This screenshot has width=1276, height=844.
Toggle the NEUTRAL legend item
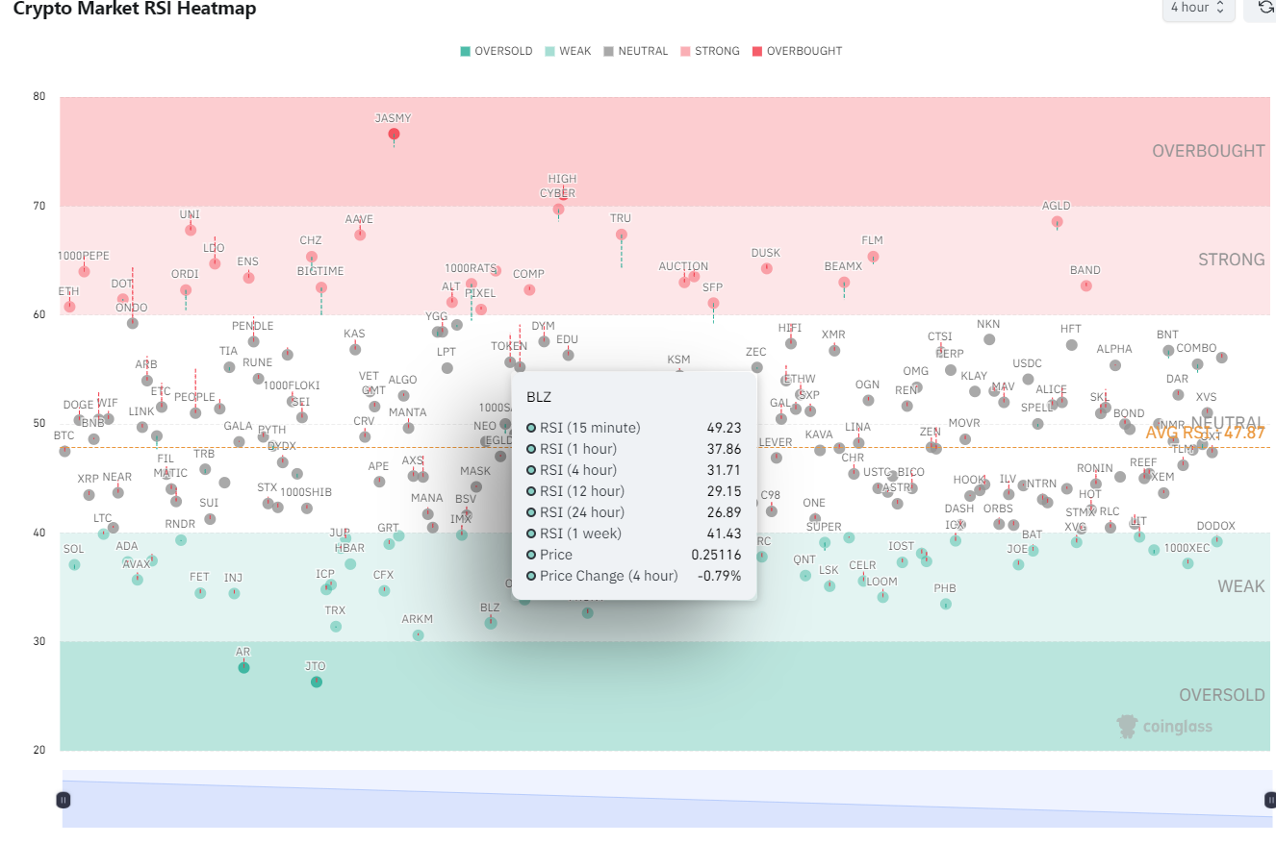click(636, 51)
